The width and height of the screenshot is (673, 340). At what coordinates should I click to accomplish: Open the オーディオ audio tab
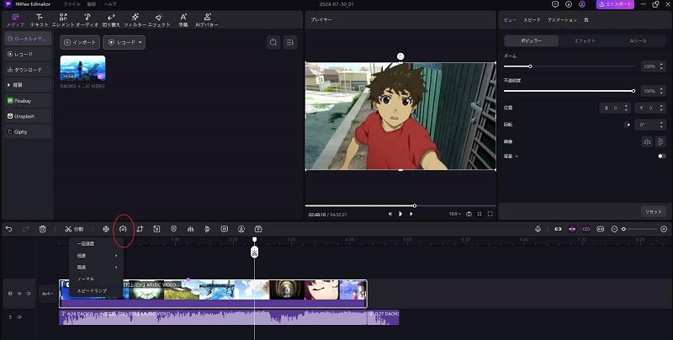(x=87, y=20)
